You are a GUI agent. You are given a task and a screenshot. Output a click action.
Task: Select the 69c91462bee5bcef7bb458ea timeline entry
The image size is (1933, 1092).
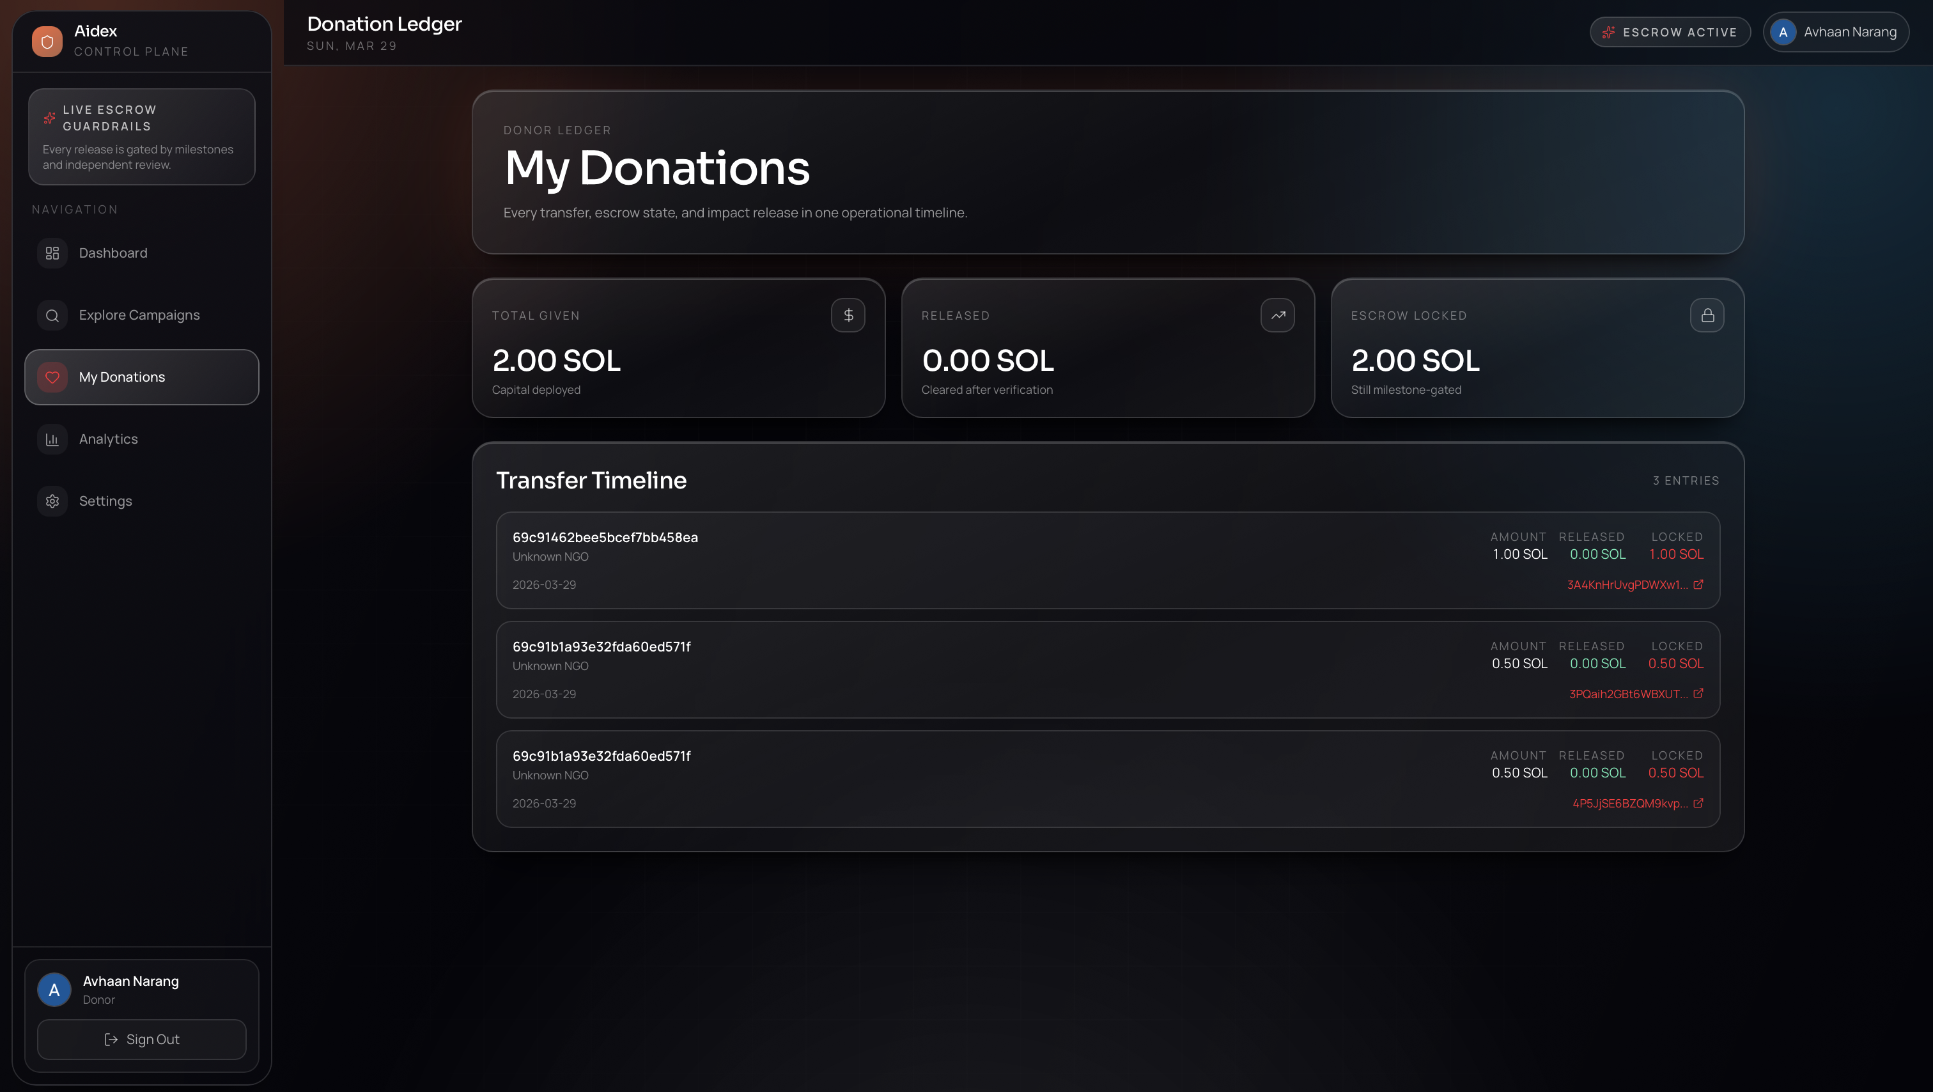point(1108,560)
